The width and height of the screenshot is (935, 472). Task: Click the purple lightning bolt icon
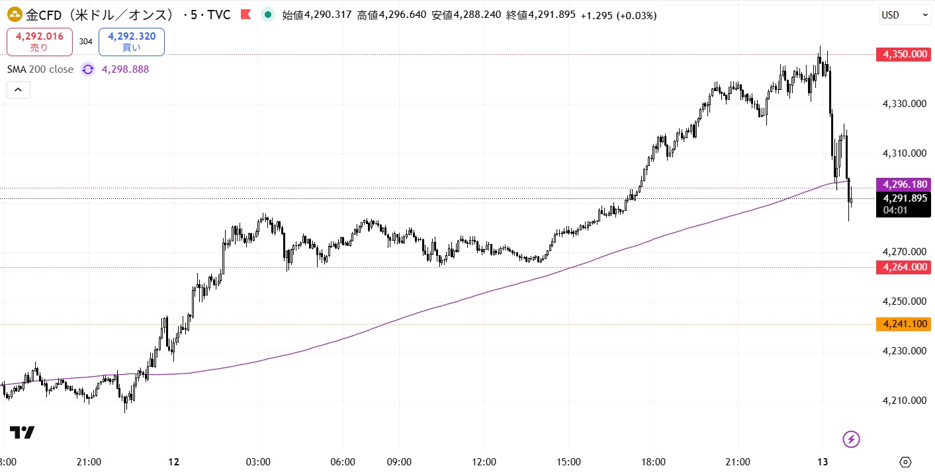tap(851, 438)
